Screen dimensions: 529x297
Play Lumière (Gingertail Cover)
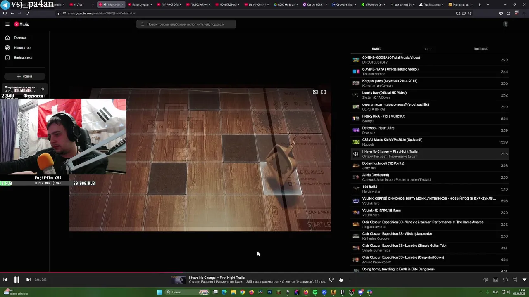click(x=430, y=259)
